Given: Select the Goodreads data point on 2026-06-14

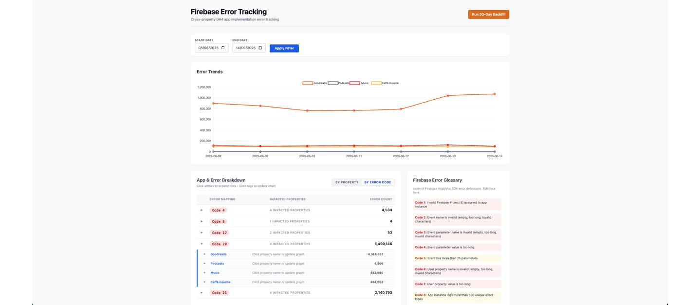Looking at the screenshot, I should coord(495,94).
